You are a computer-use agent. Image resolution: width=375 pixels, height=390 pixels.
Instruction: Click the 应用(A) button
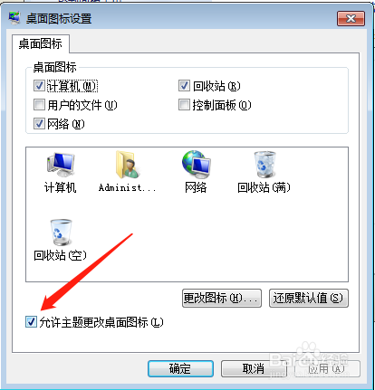(x=327, y=368)
